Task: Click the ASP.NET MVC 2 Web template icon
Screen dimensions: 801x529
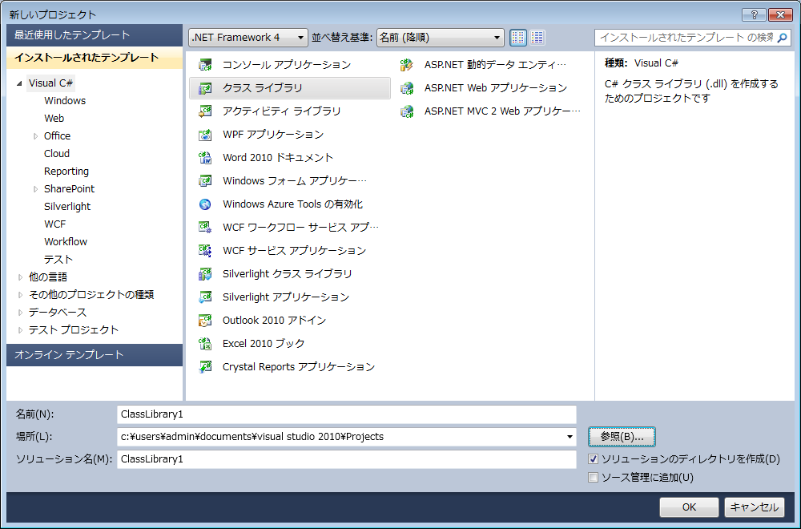Action: [407, 111]
